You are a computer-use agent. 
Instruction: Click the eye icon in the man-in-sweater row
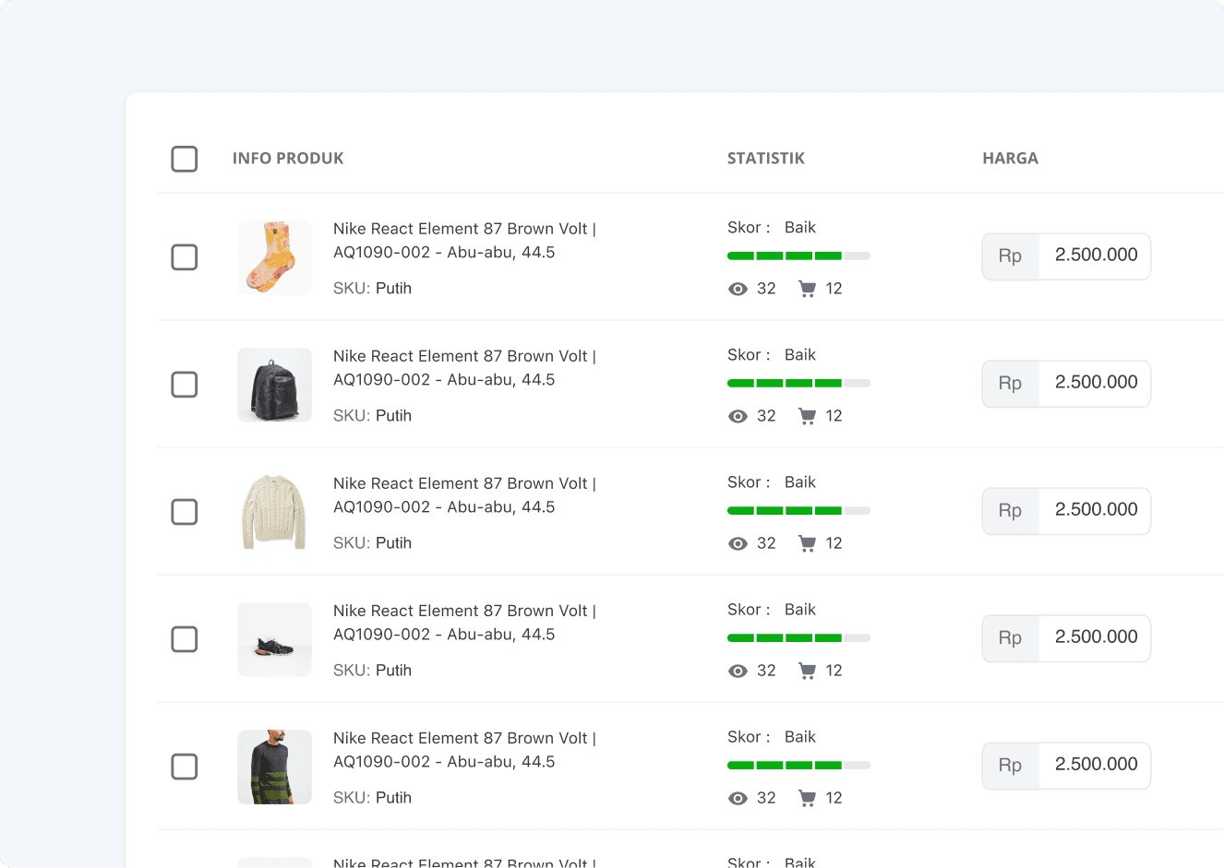coord(738,798)
